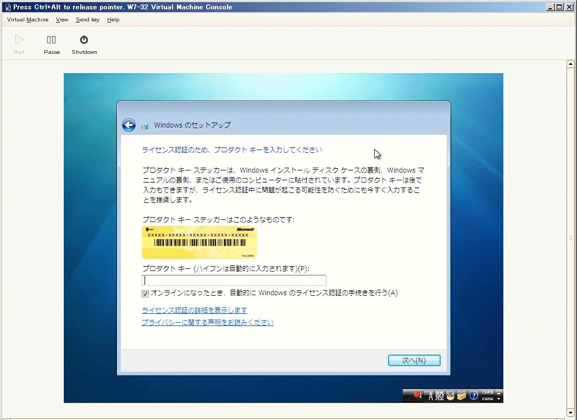Open the View menu
Viewport: 577px width, 420px height.
pyautogui.click(x=62, y=19)
